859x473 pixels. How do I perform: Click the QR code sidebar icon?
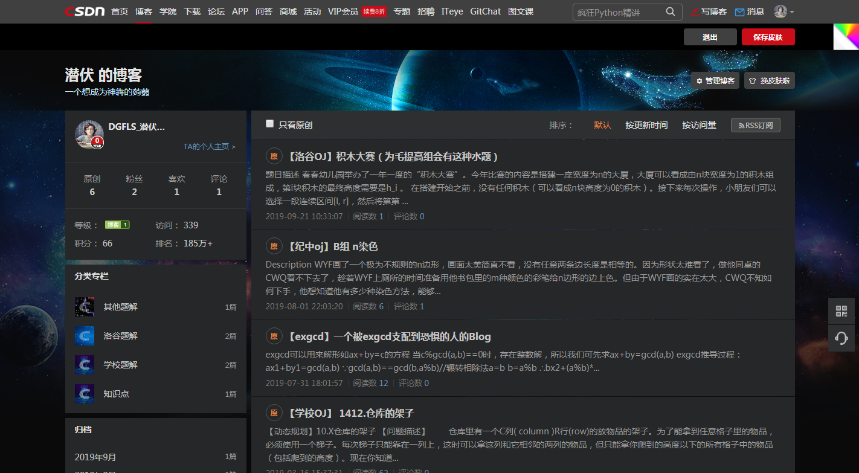pos(841,311)
